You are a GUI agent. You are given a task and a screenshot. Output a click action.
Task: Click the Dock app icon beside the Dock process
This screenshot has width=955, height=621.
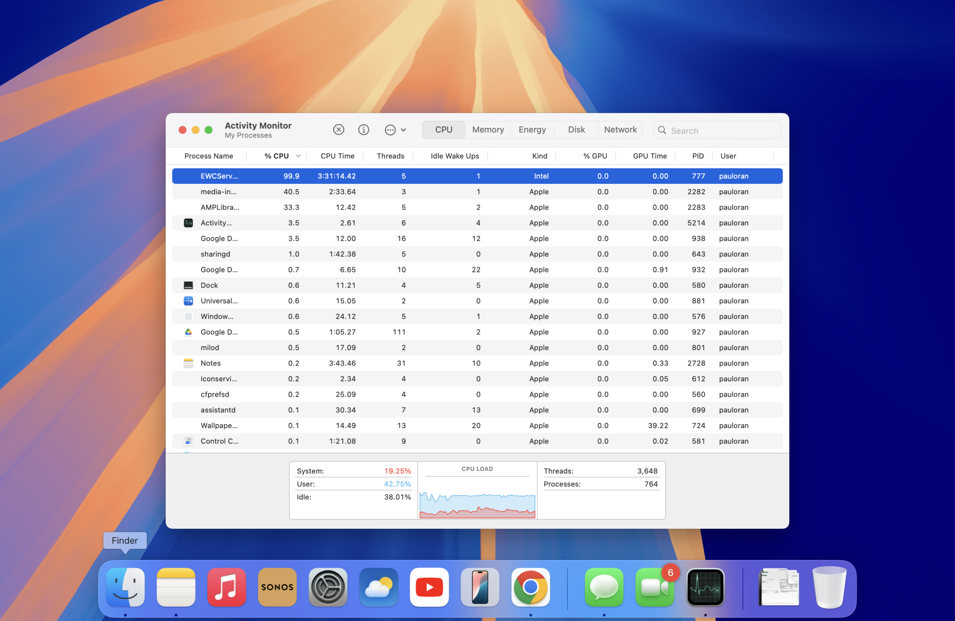[188, 285]
